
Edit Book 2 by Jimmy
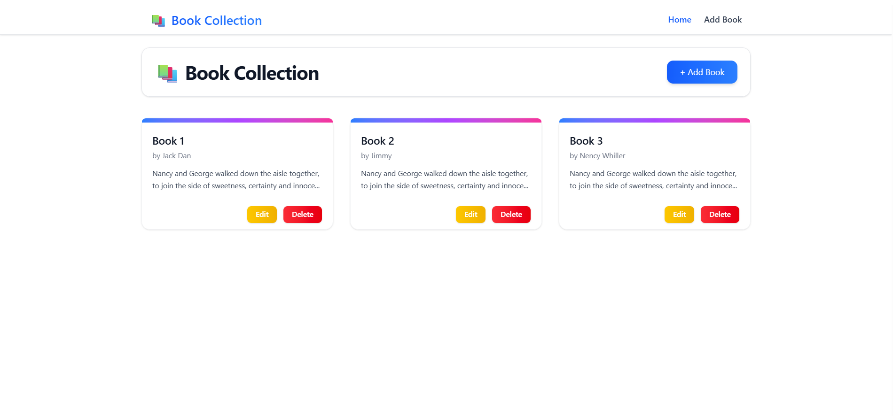click(x=470, y=214)
